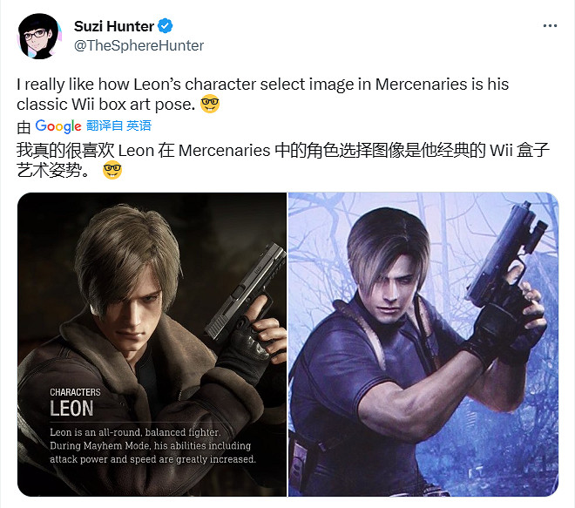Open the three-dot more options menu
575x508 pixels.
[550, 25]
